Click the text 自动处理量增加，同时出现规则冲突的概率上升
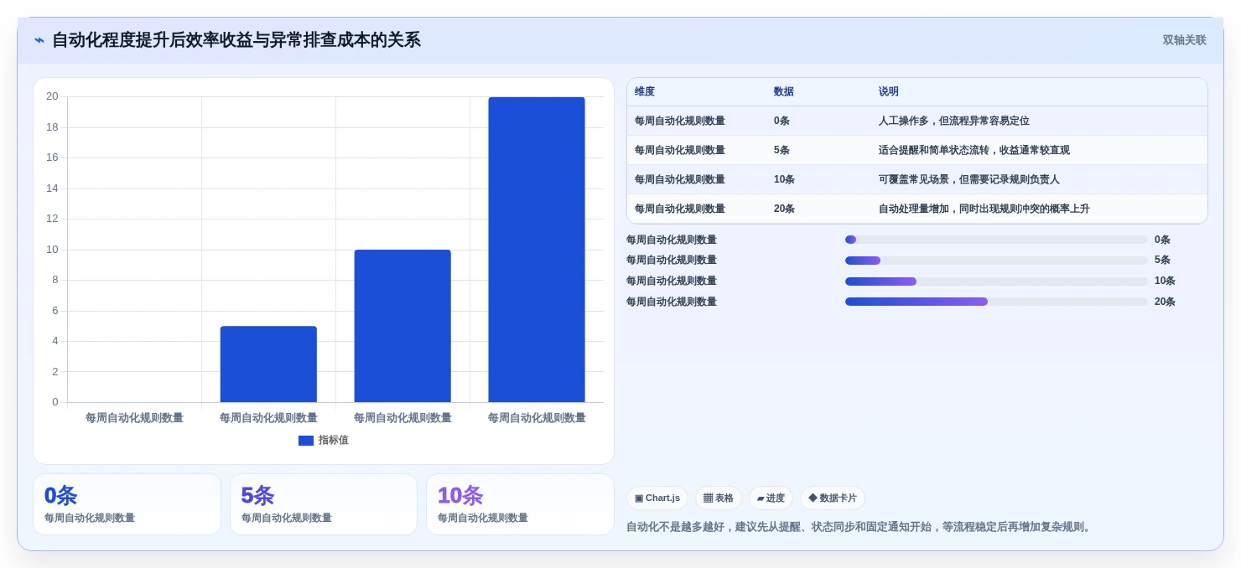 click(x=984, y=209)
